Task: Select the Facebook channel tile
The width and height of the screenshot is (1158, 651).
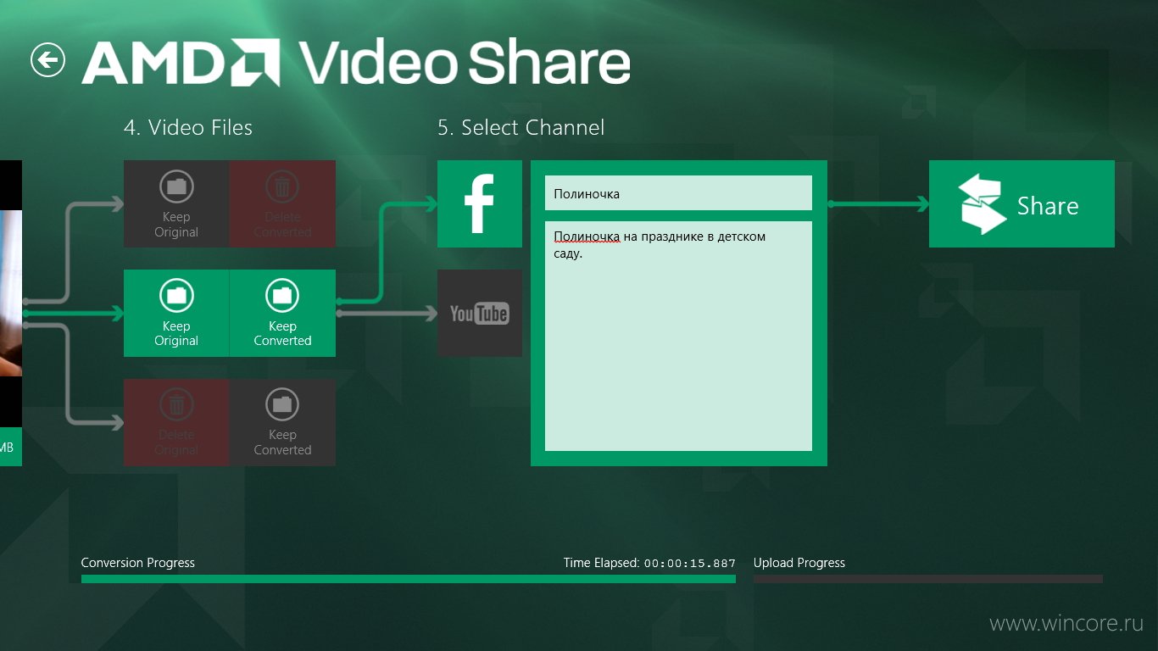Action: coord(480,203)
